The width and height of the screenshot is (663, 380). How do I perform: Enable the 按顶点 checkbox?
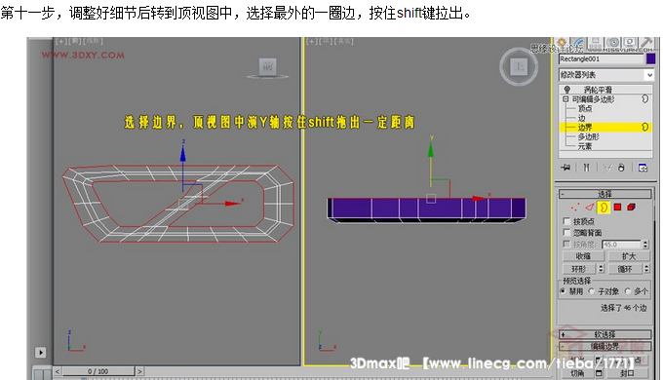click(x=567, y=221)
